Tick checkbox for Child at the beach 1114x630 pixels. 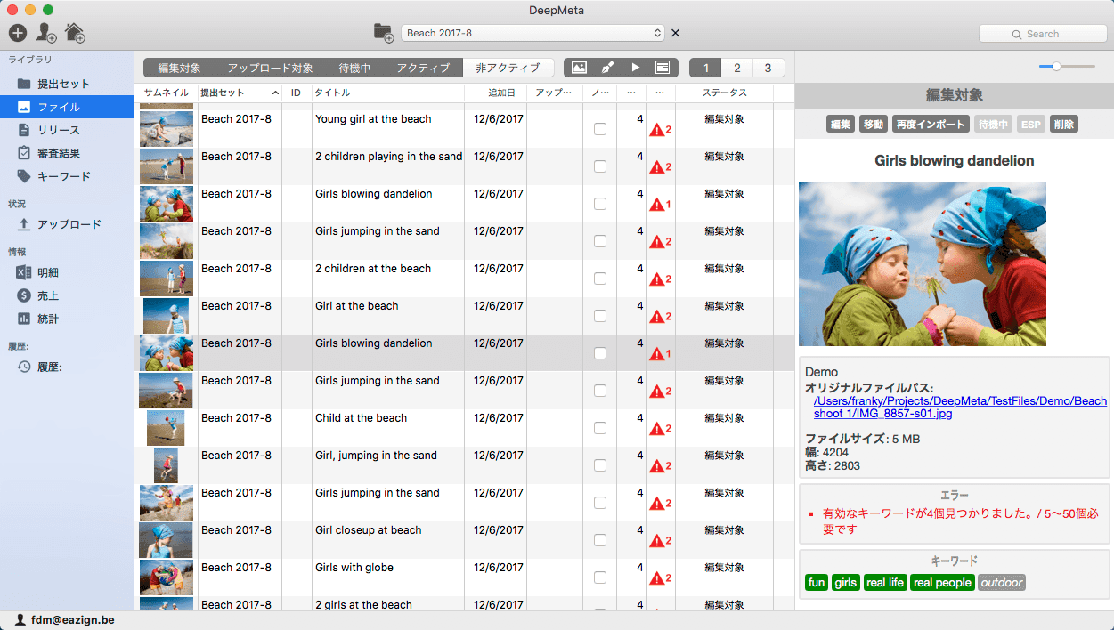pyautogui.click(x=600, y=428)
